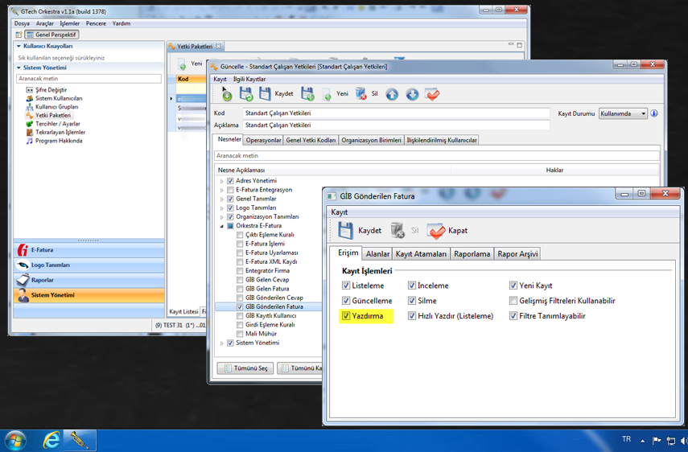Click the Yeni new record icon in Güncelle toolbar
This screenshot has width=688, height=452.
point(327,94)
